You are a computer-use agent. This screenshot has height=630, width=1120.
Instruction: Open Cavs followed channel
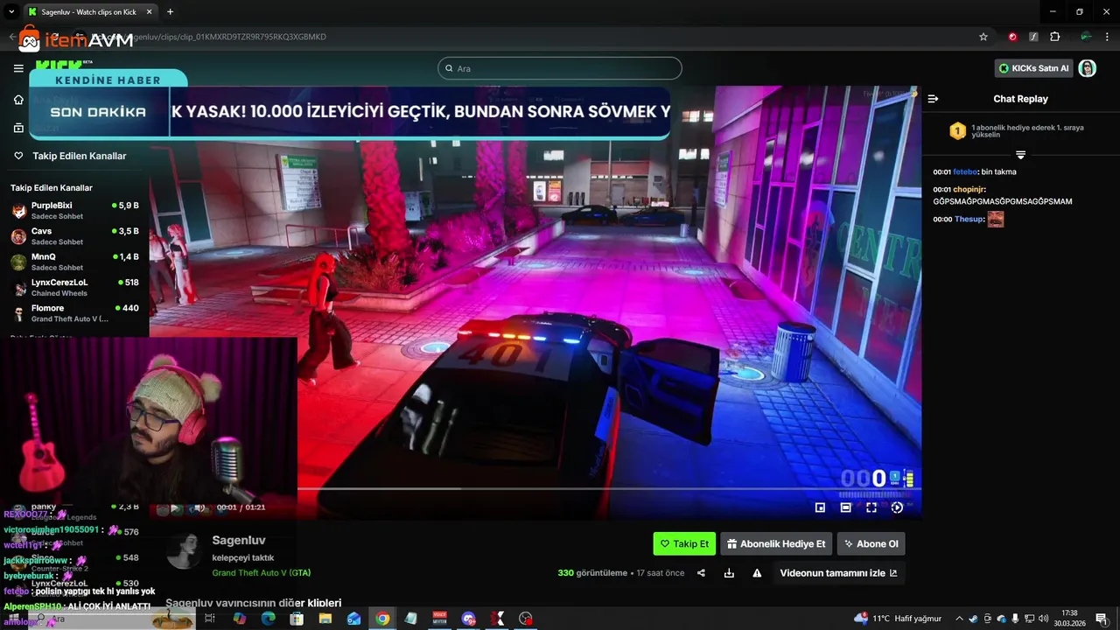click(74, 236)
